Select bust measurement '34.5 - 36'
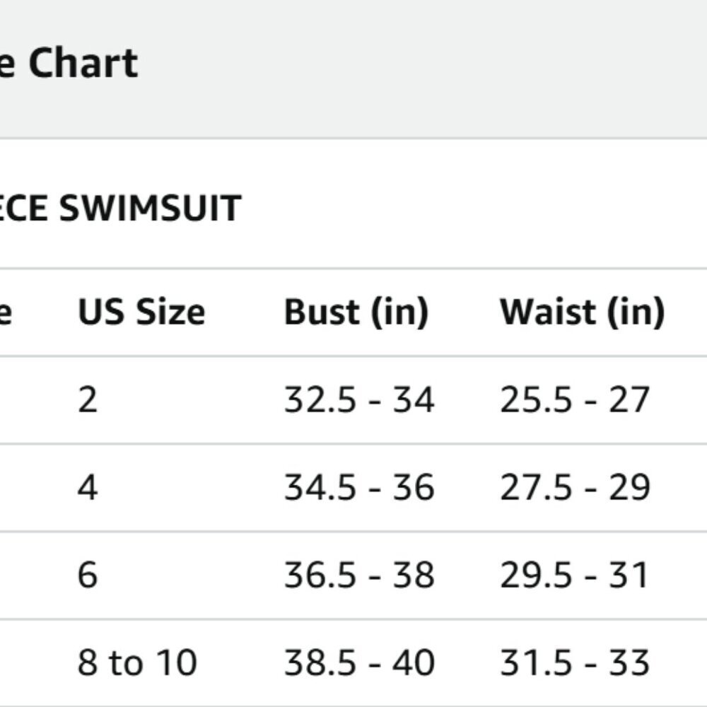The height and width of the screenshot is (707, 707). tap(359, 488)
